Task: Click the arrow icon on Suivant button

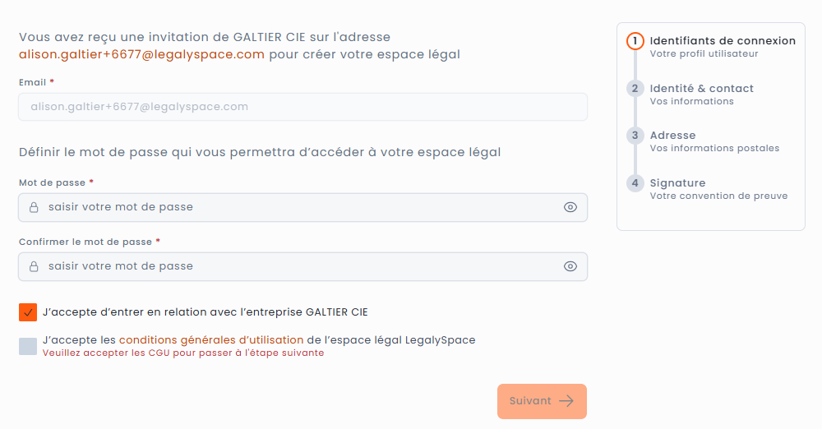Action: (566, 401)
